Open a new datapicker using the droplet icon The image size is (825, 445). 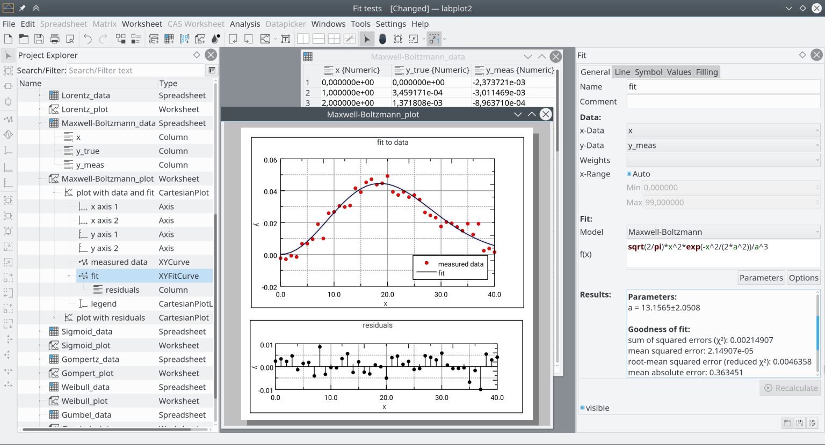214,39
